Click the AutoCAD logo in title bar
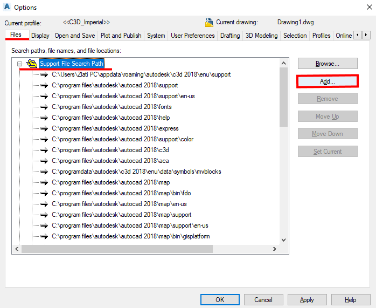Screen dimensions: 376x308 7,6
